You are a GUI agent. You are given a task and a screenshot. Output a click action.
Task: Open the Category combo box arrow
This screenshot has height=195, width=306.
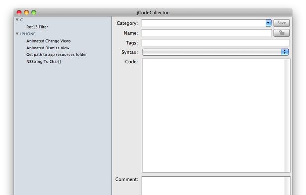(x=268, y=23)
